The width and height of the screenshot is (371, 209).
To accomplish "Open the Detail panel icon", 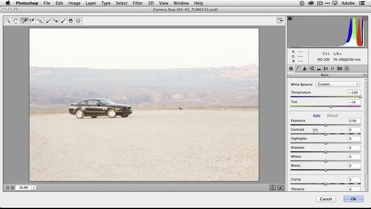I will coord(305,69).
